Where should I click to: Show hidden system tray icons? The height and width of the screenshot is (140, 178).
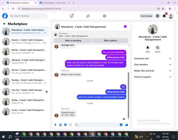coord(147,137)
